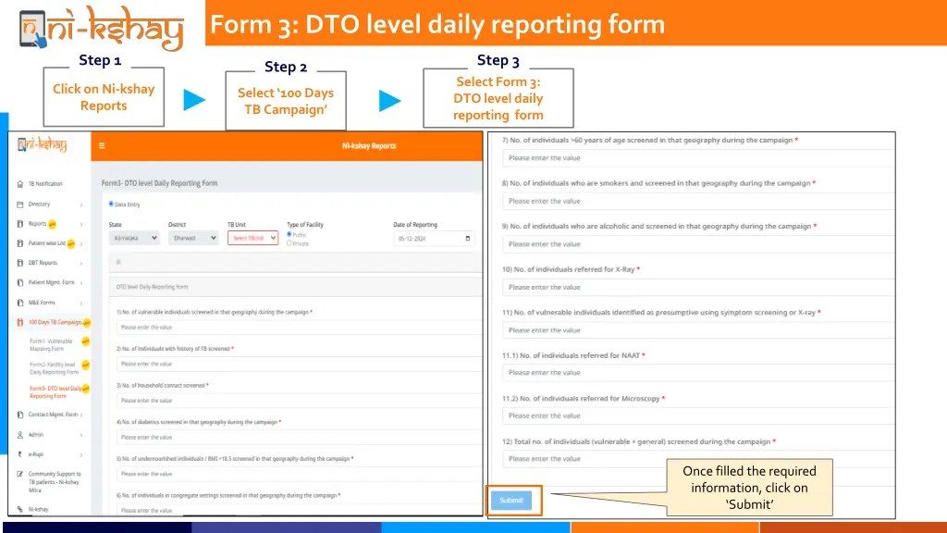Open Form1- Vulnerable Mapping Form
The height and width of the screenshot is (533, 947).
(x=52, y=345)
